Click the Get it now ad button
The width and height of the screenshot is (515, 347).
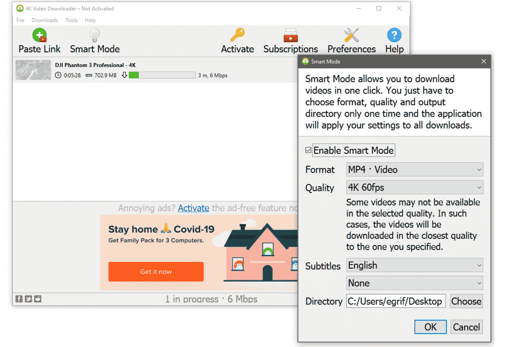(156, 271)
